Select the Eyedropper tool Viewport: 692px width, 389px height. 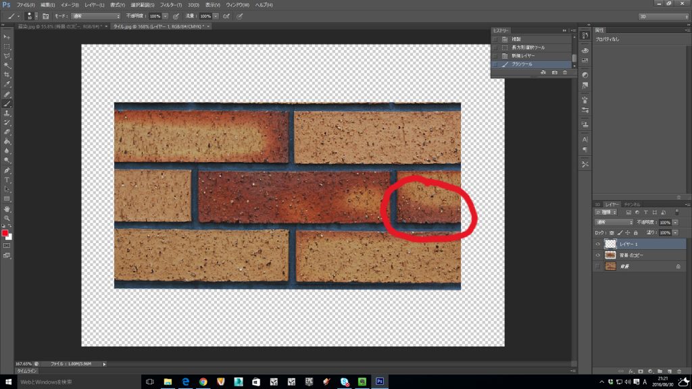[7, 84]
